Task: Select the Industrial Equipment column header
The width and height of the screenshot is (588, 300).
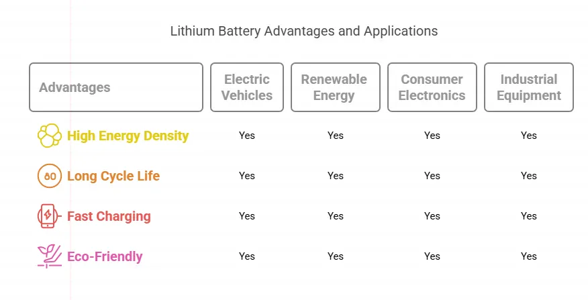Action: point(529,87)
